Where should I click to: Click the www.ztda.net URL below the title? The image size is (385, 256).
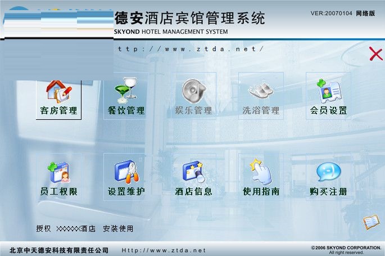pyautogui.click(x=190, y=49)
